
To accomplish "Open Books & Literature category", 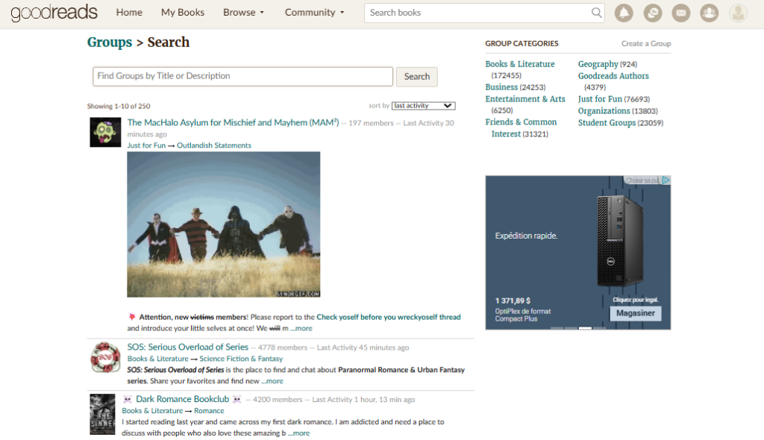I will coord(520,64).
